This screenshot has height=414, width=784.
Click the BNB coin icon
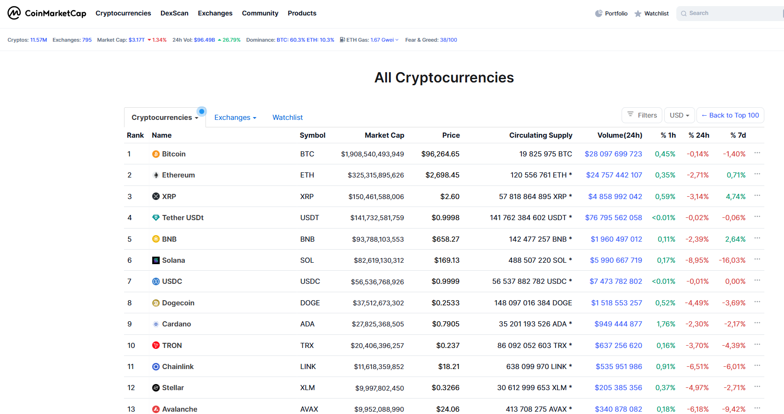[x=156, y=239]
